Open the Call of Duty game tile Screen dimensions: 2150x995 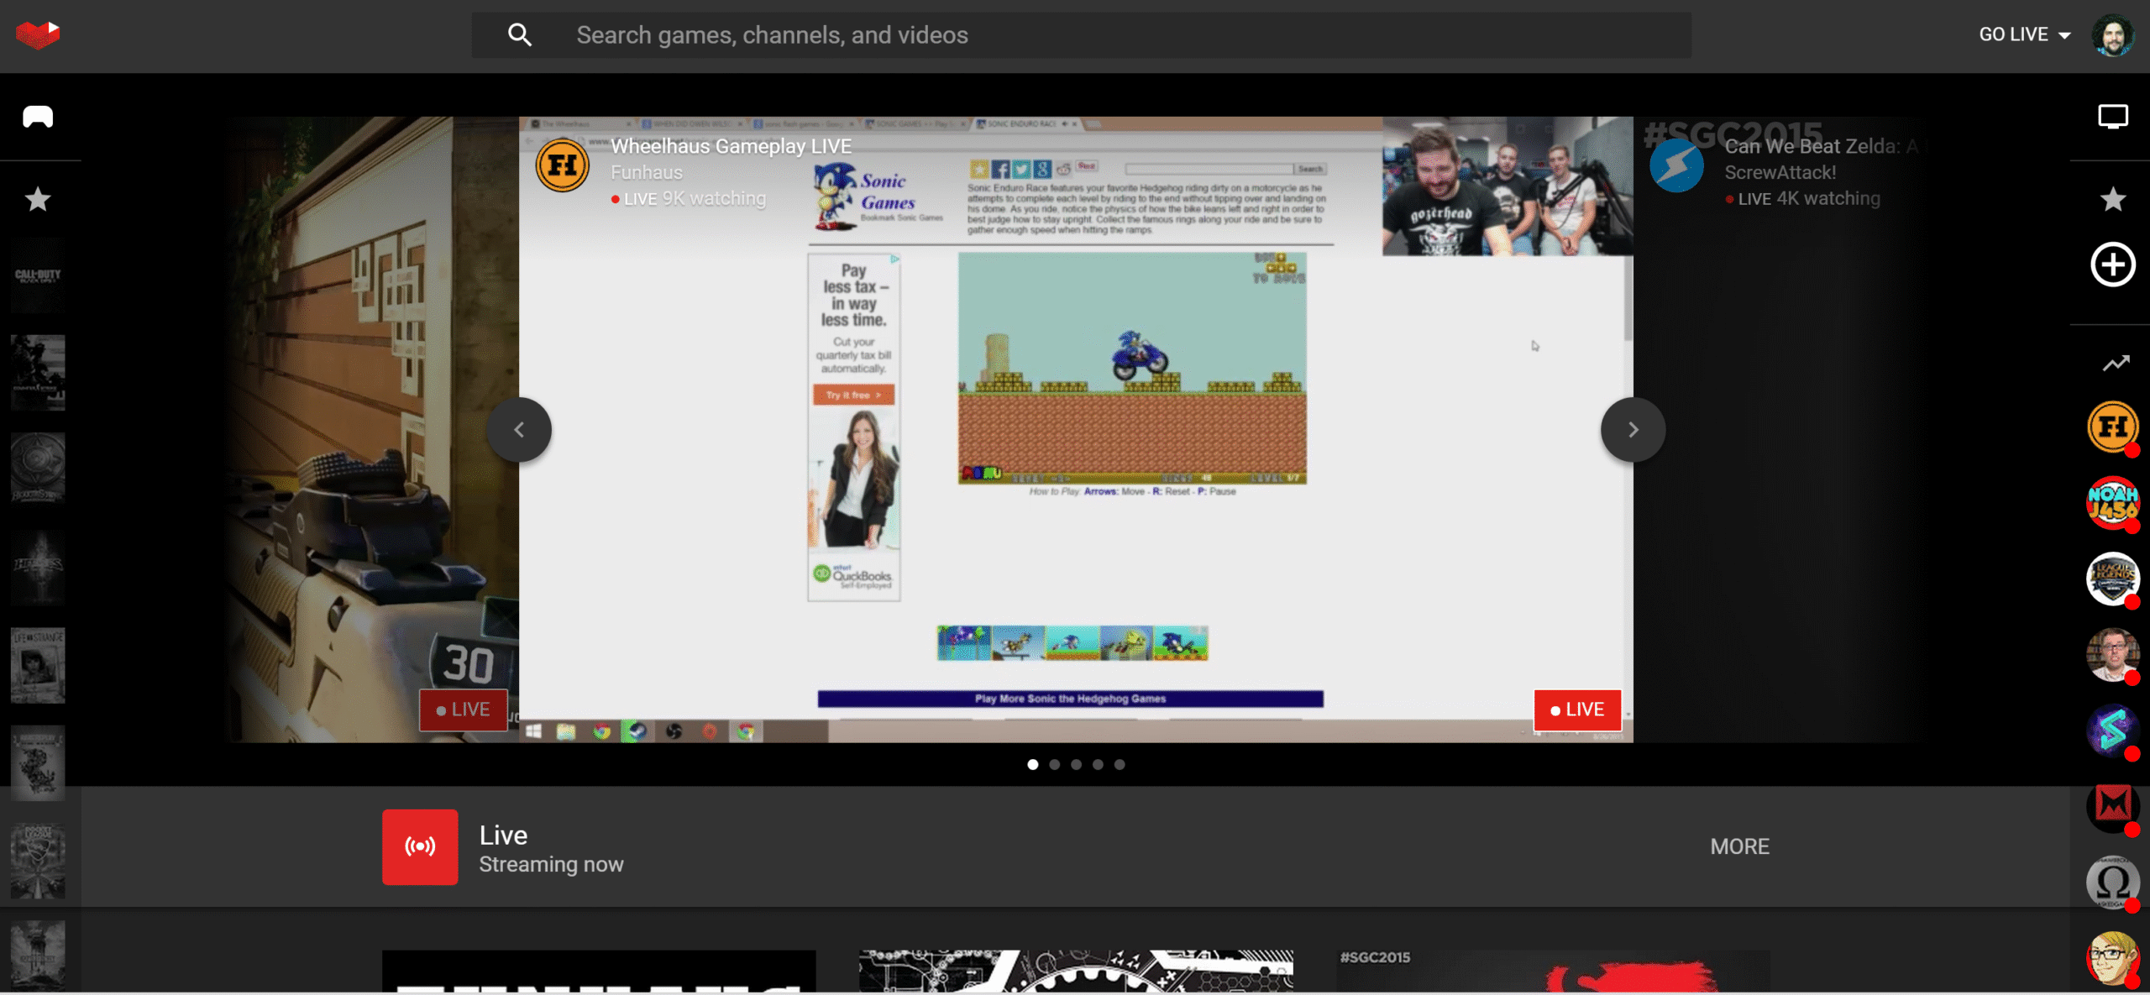tap(38, 275)
